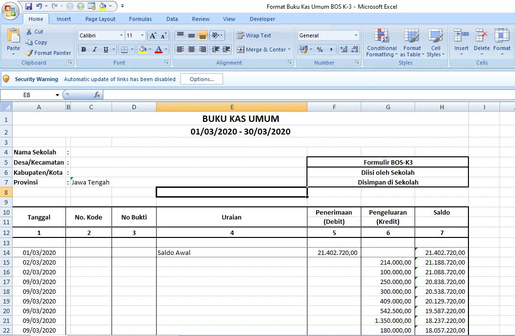Open Font dialog launcher
The height and width of the screenshot is (336, 515).
(x=166, y=62)
